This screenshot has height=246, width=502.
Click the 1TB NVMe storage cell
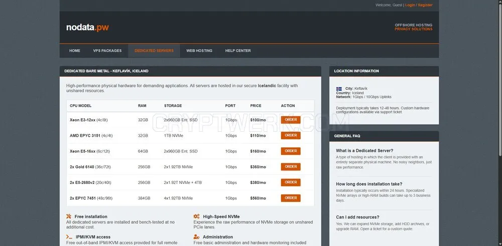(x=175, y=136)
